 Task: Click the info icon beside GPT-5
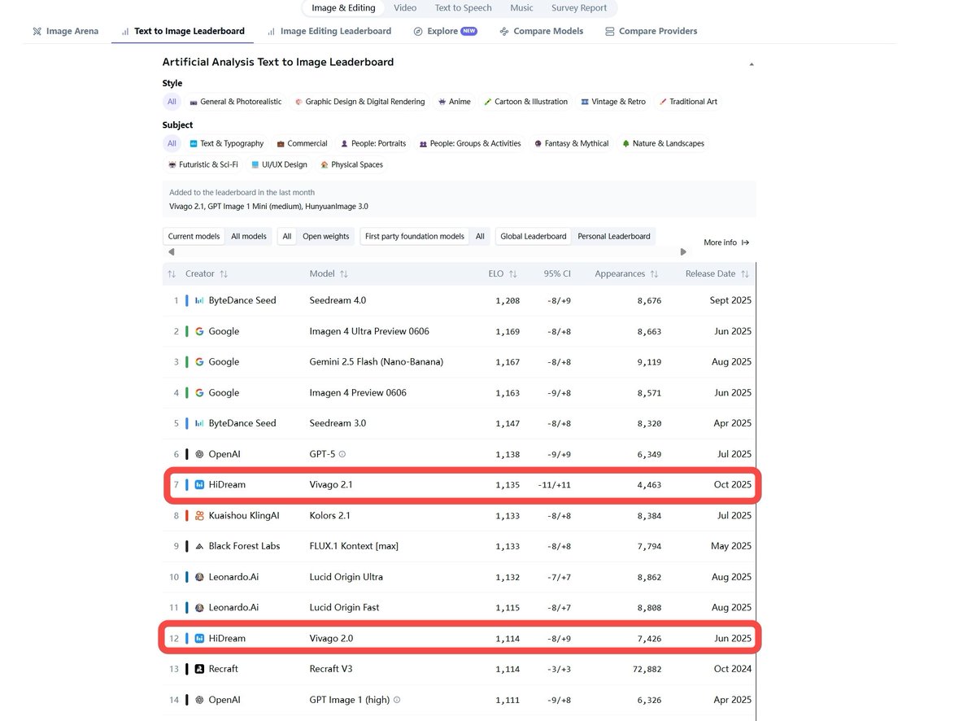342,454
